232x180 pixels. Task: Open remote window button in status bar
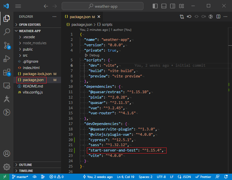[5, 177]
